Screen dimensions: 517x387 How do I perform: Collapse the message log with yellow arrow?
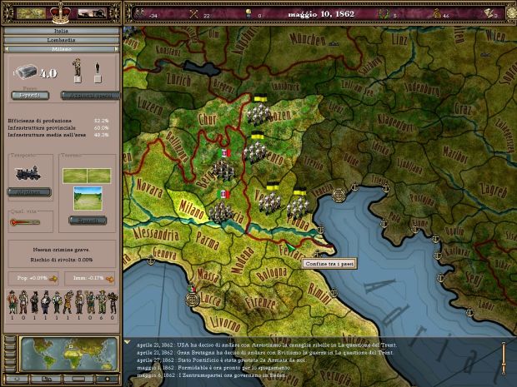coord(127,342)
